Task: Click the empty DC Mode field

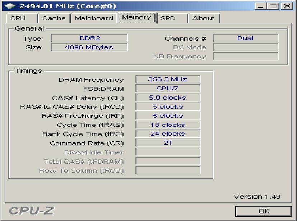Action: coord(246,47)
